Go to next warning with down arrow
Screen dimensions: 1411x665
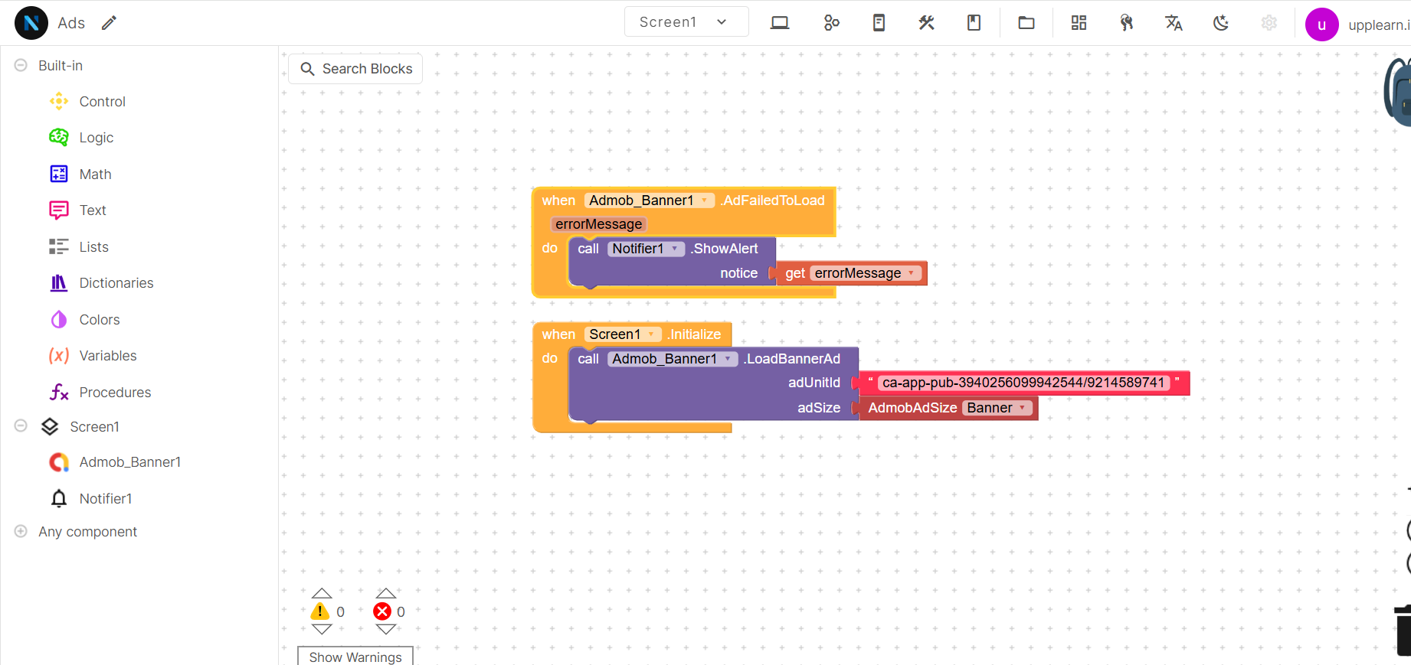[322, 629]
